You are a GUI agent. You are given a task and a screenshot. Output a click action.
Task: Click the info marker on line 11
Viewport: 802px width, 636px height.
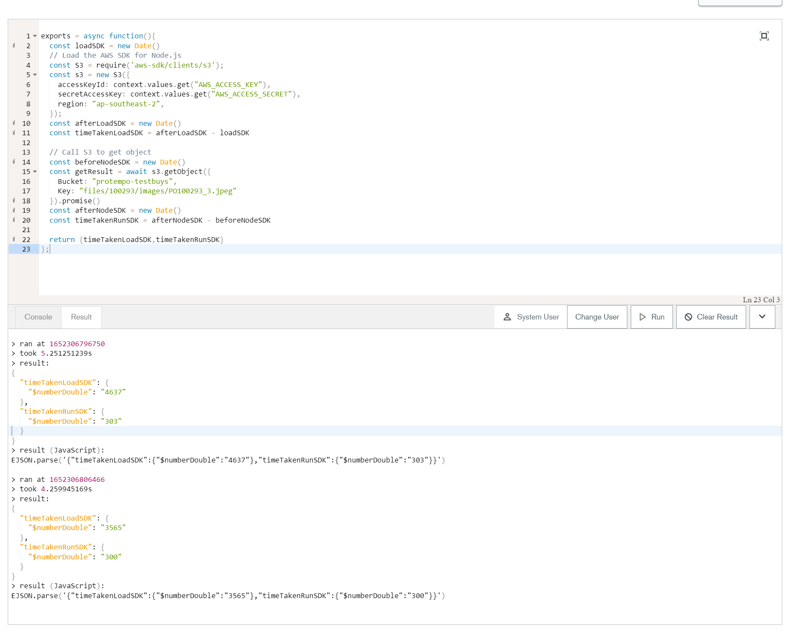(x=14, y=133)
